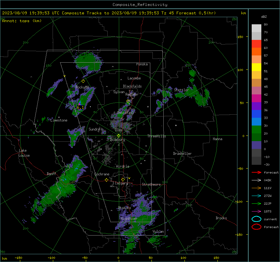Select the cyan 27ZW arrow legend entry
The width and height of the screenshot is (280, 262).
[x=256, y=196]
